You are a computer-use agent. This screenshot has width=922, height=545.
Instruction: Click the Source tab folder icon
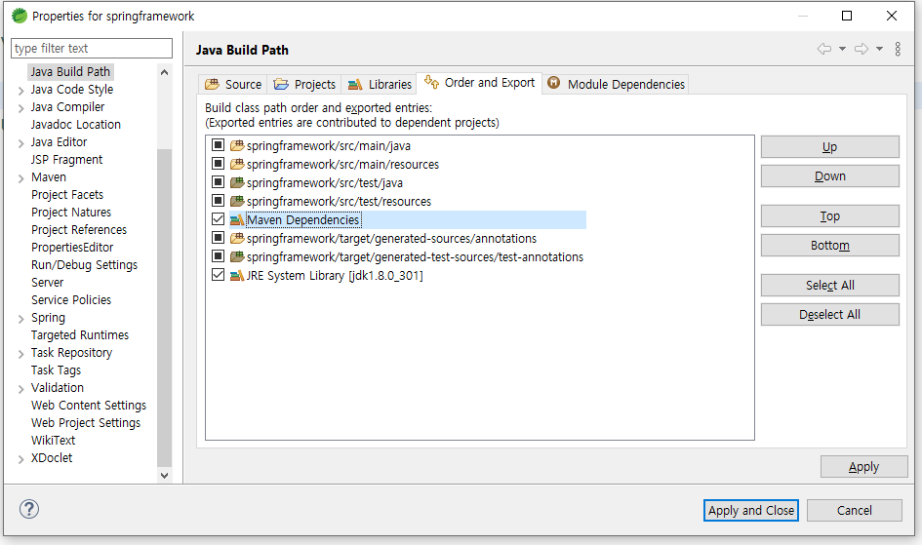coord(212,84)
